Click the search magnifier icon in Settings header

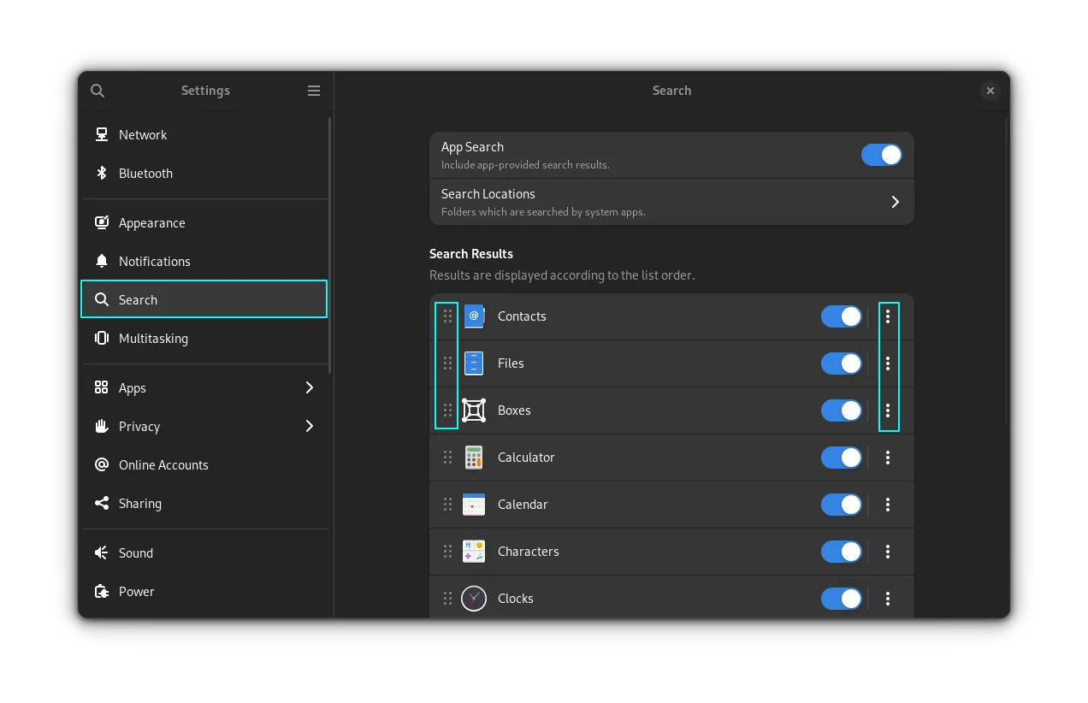coord(98,91)
